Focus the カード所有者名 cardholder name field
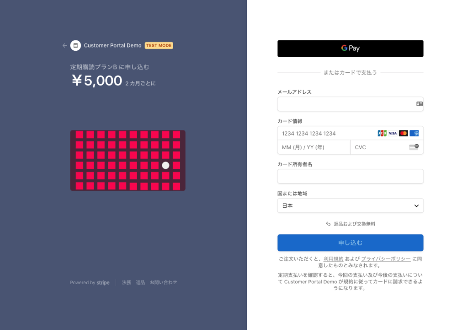Viewport: 468px width, 330px height. [350, 176]
